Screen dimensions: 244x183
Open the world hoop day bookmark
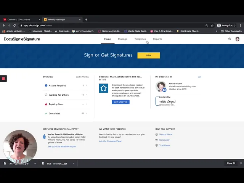pos(83,31)
